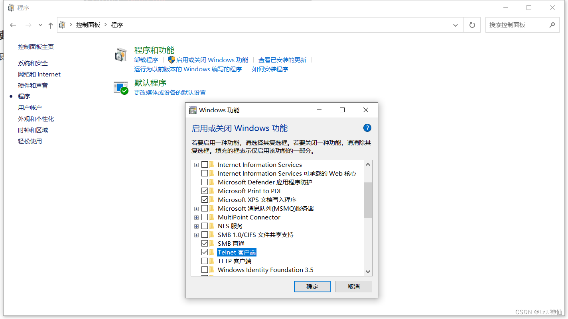Open the 卸载程序 link

click(146, 60)
